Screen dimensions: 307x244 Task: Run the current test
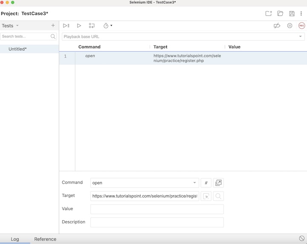(x=79, y=26)
